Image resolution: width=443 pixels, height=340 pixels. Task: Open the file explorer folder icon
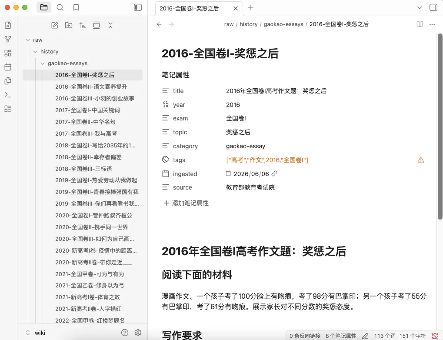pyautogui.click(x=44, y=7)
